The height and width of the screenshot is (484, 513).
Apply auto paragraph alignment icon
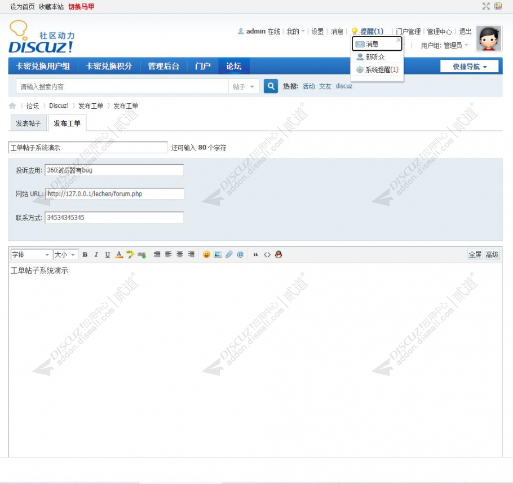157,254
